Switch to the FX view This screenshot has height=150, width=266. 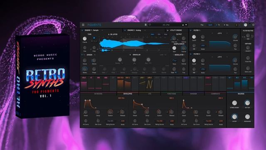218,25
